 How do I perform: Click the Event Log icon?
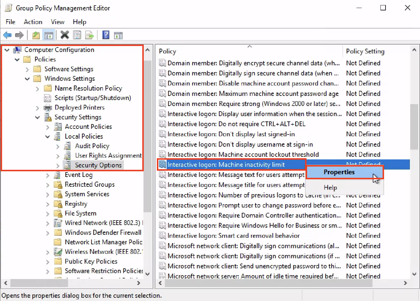(58, 175)
